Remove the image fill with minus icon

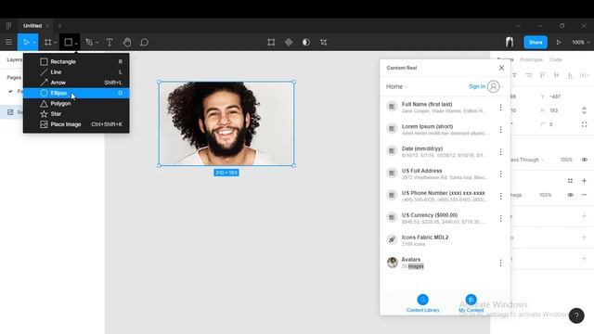coord(584,195)
